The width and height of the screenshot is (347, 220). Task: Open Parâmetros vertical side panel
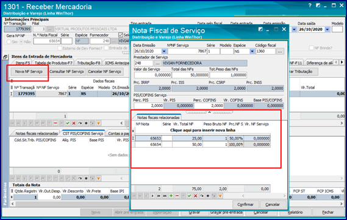(x=5, y=194)
